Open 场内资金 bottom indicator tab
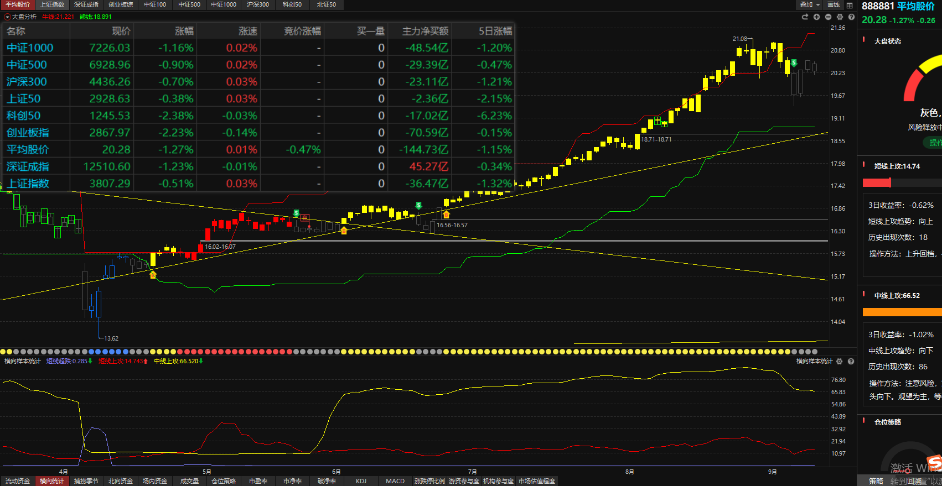 tap(155, 481)
